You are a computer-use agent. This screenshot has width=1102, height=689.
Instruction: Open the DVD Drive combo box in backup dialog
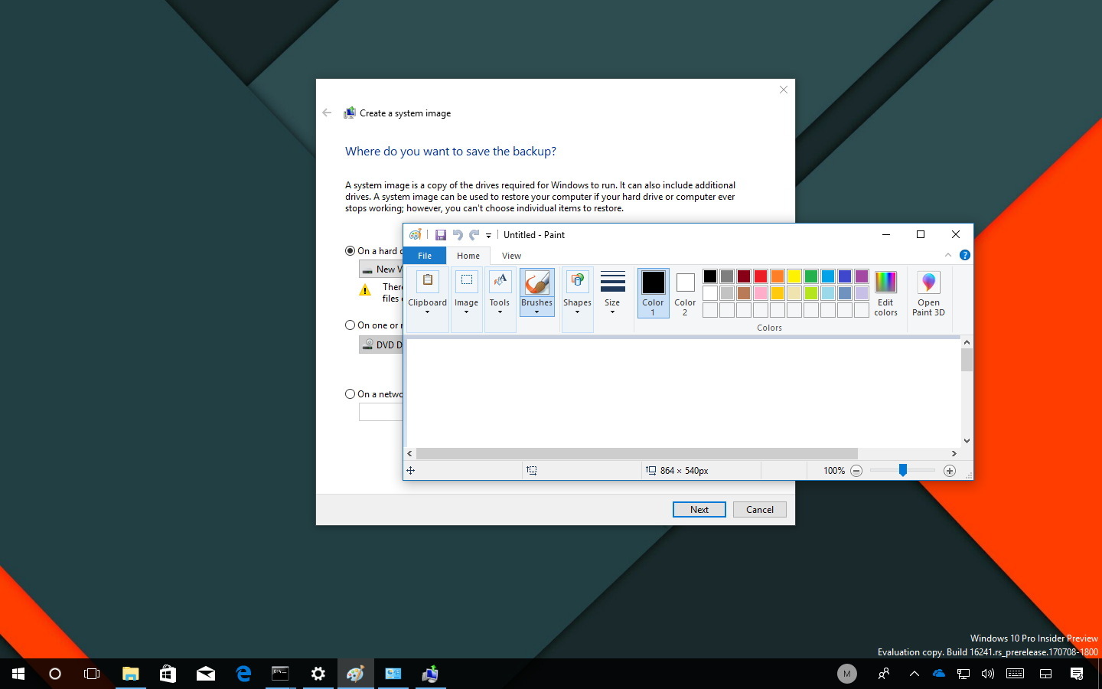381,345
